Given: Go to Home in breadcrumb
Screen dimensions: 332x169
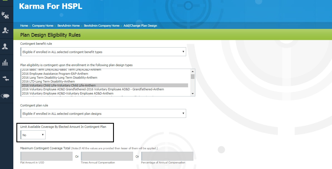Looking at the screenshot, I should pos(24,26).
